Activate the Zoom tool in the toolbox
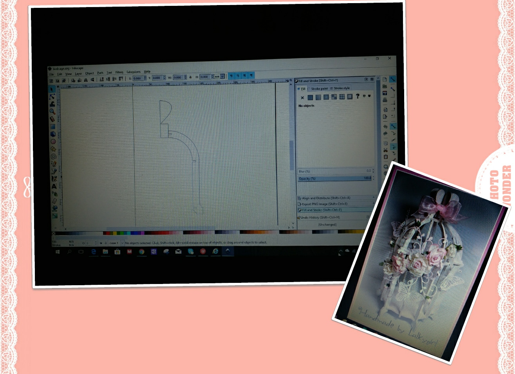Screen dimensions: 515x374 [x=52, y=111]
